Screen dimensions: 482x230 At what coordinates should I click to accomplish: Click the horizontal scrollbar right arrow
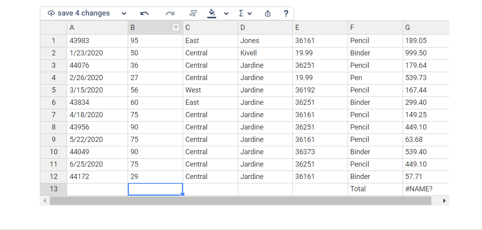(x=444, y=201)
